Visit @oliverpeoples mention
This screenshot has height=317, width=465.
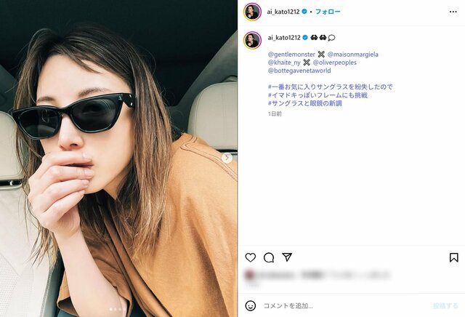[334, 63]
